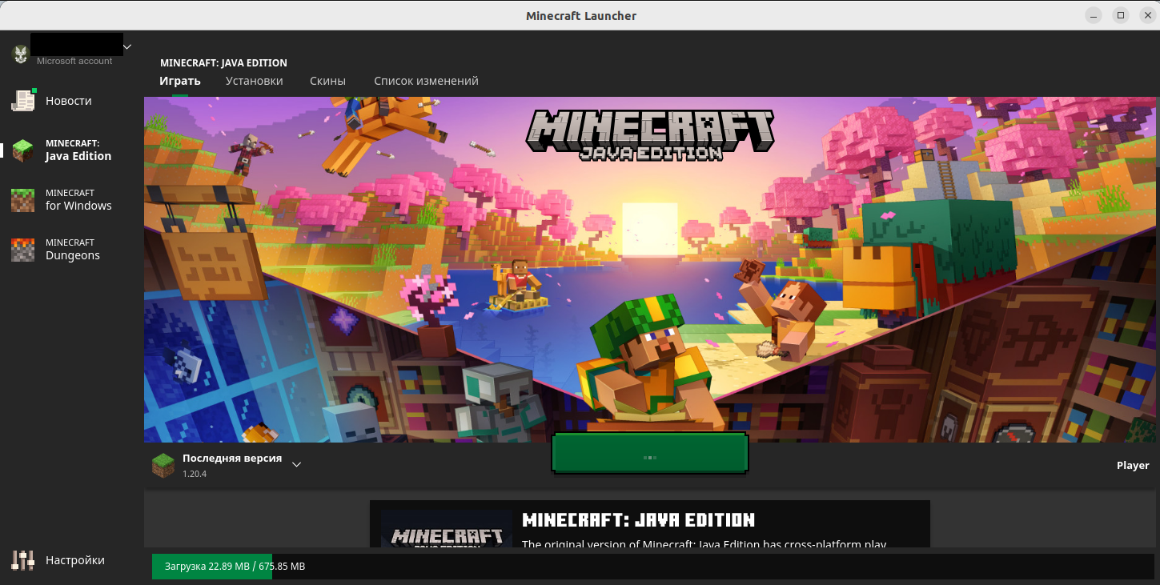The height and width of the screenshot is (585, 1160).
Task: Click the Последняя версия label
Action: [x=232, y=459]
